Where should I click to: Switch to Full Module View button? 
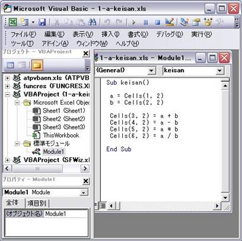tap(103, 206)
